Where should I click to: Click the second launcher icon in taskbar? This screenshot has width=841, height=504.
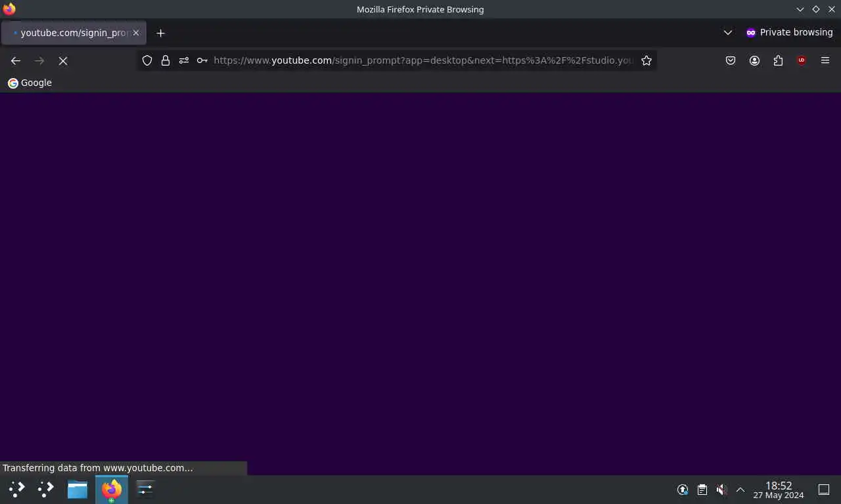coord(46,489)
